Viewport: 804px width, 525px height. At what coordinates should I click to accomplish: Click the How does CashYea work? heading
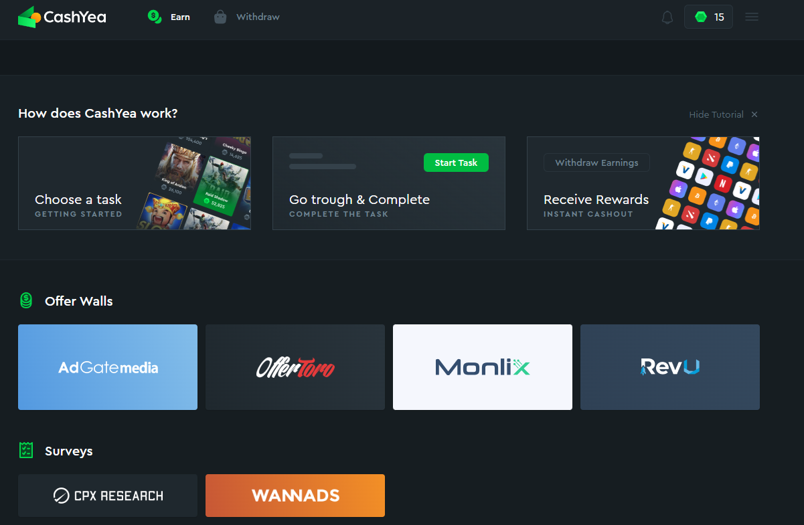pos(98,113)
